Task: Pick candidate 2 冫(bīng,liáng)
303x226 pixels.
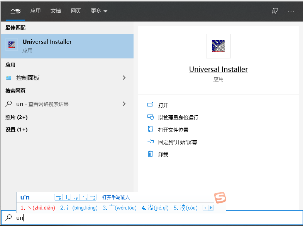Action: tap(79, 208)
